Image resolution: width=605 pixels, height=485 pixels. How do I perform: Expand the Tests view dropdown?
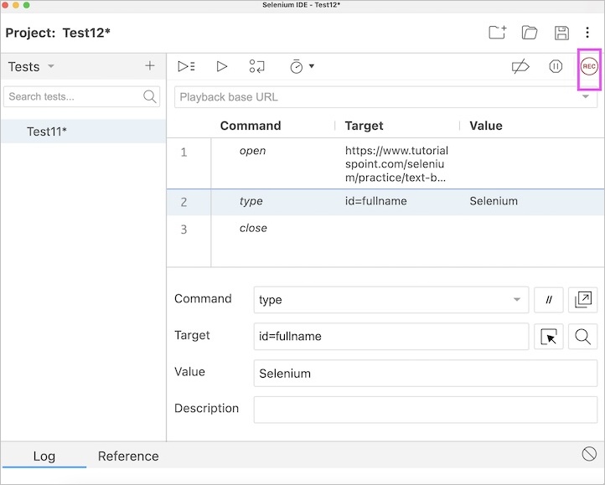click(50, 67)
